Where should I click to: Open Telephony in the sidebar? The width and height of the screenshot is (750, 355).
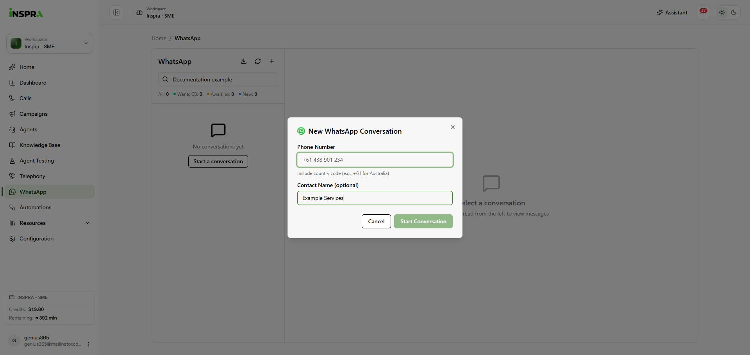(x=50, y=176)
